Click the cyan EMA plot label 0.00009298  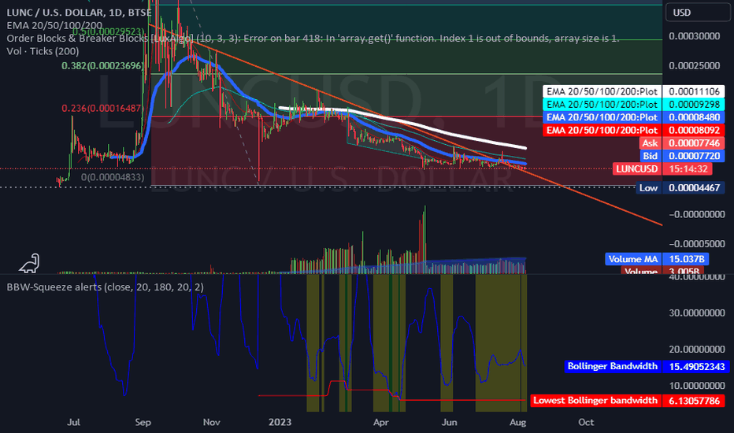[633, 105]
